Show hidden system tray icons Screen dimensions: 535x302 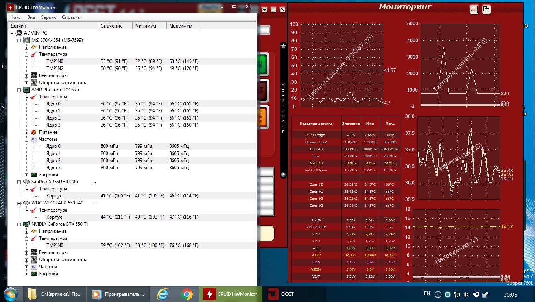[438, 294]
